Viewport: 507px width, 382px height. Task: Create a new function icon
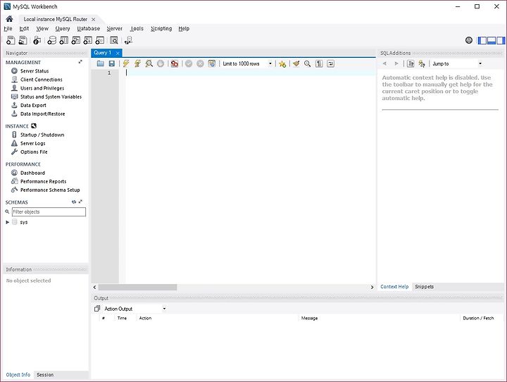point(99,40)
